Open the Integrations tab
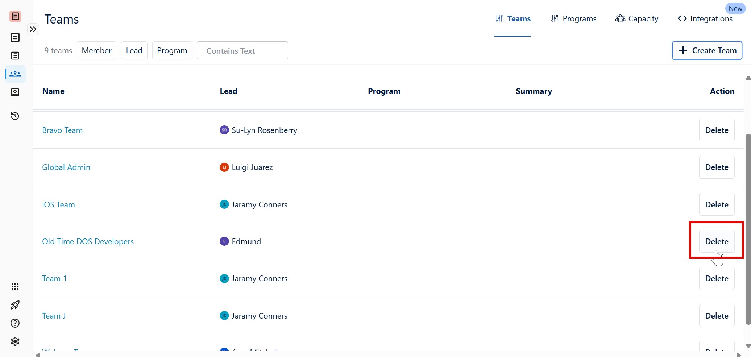Image resolution: width=751 pixels, height=357 pixels. tap(705, 19)
